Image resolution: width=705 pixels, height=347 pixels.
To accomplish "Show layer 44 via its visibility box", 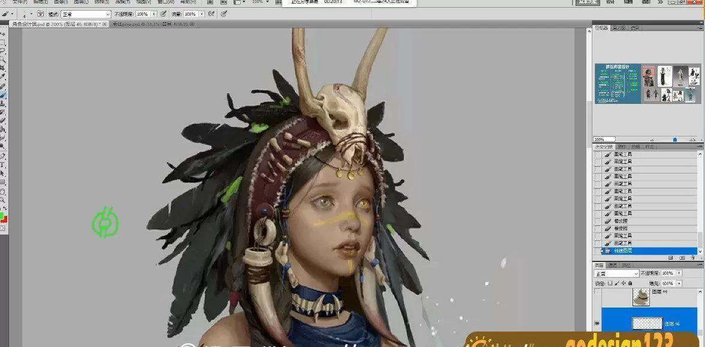I will click(597, 293).
